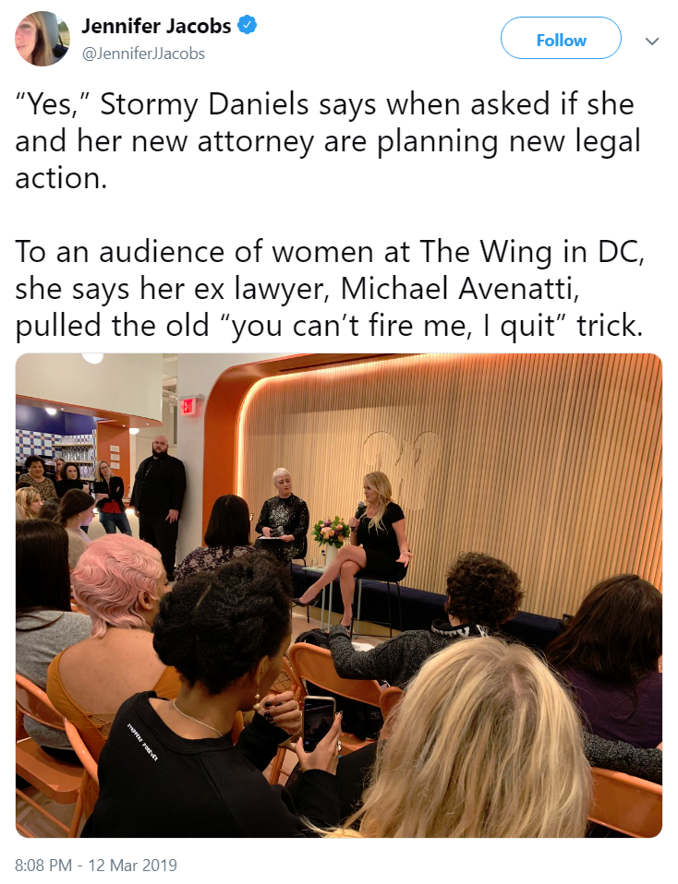The width and height of the screenshot is (678, 884).
Task: Click the words "Michael Avenatti" in tweet
Action: point(460,289)
